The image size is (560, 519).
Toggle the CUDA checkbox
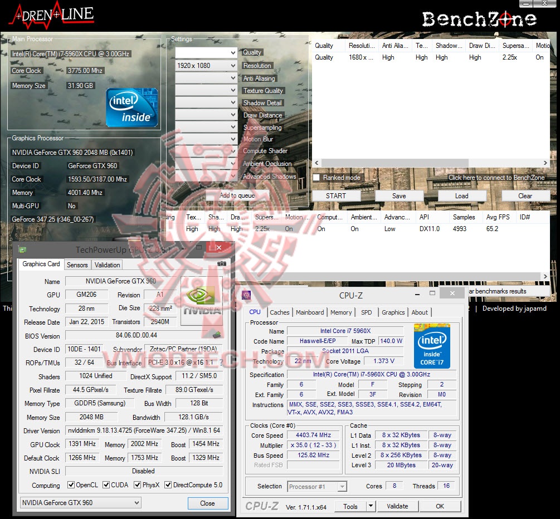(x=106, y=484)
